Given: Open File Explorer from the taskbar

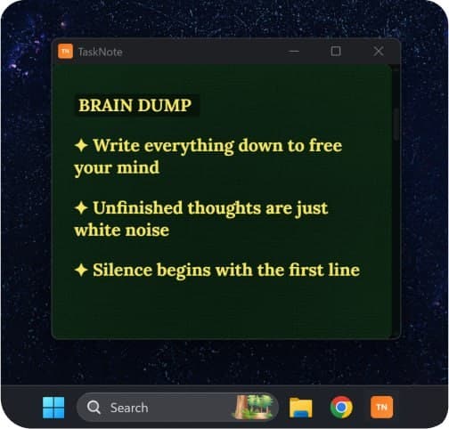Looking at the screenshot, I should tap(301, 408).
